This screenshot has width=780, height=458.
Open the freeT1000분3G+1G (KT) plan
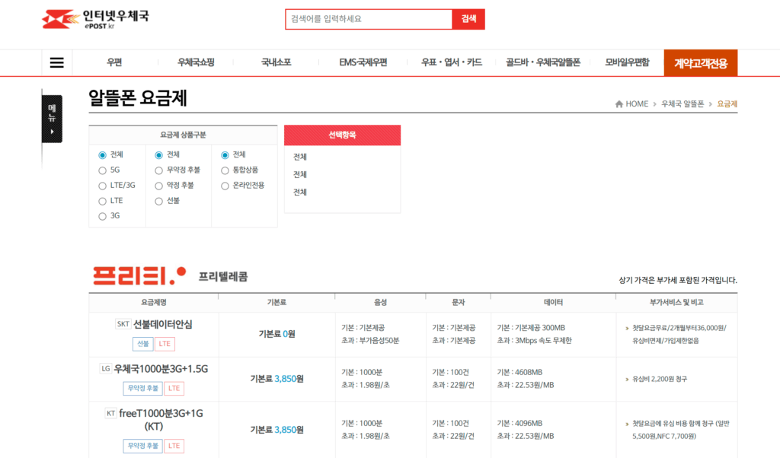[x=161, y=420]
